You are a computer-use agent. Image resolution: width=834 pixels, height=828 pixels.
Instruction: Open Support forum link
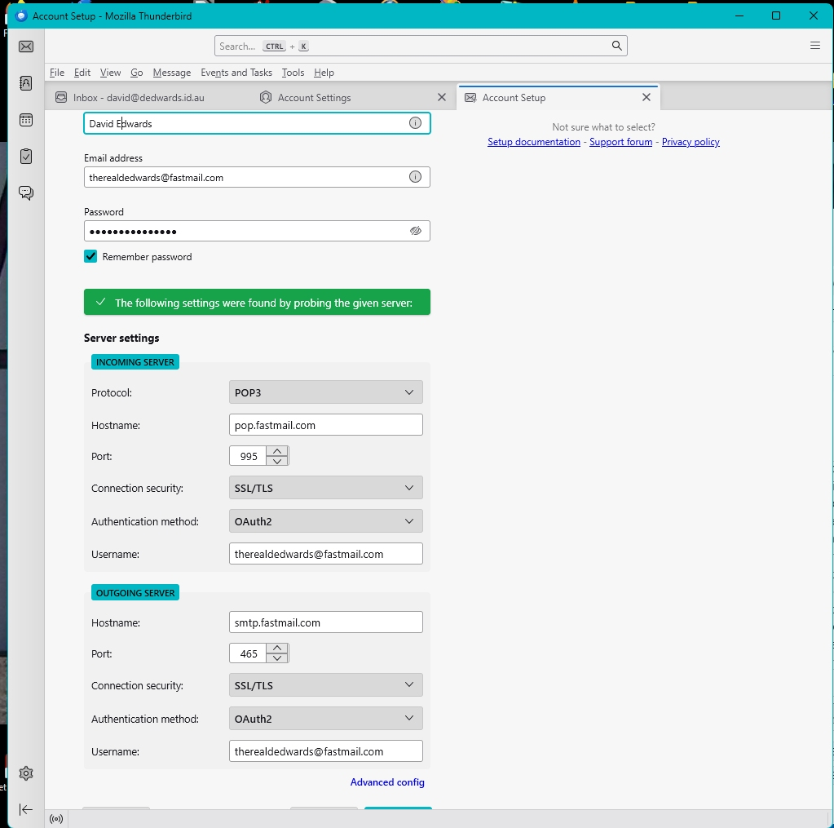(620, 142)
